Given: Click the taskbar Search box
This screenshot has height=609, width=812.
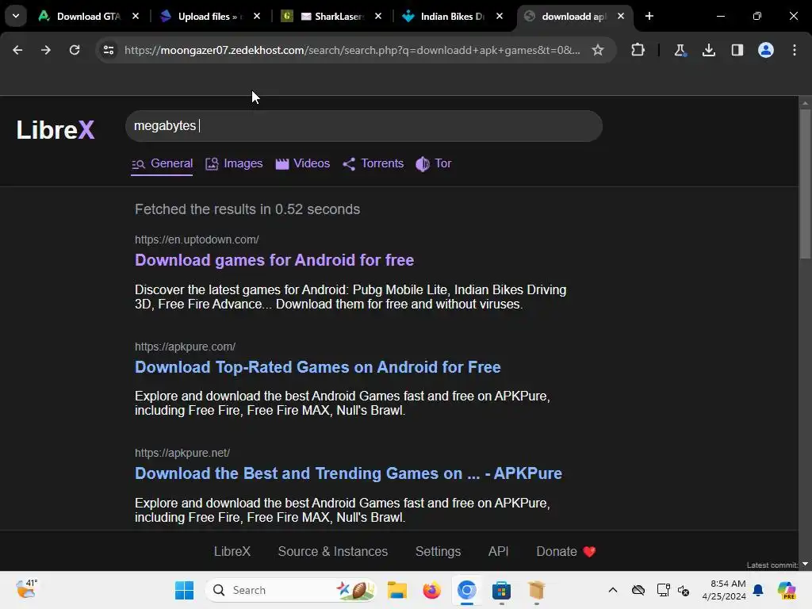Looking at the screenshot, I should [291, 590].
